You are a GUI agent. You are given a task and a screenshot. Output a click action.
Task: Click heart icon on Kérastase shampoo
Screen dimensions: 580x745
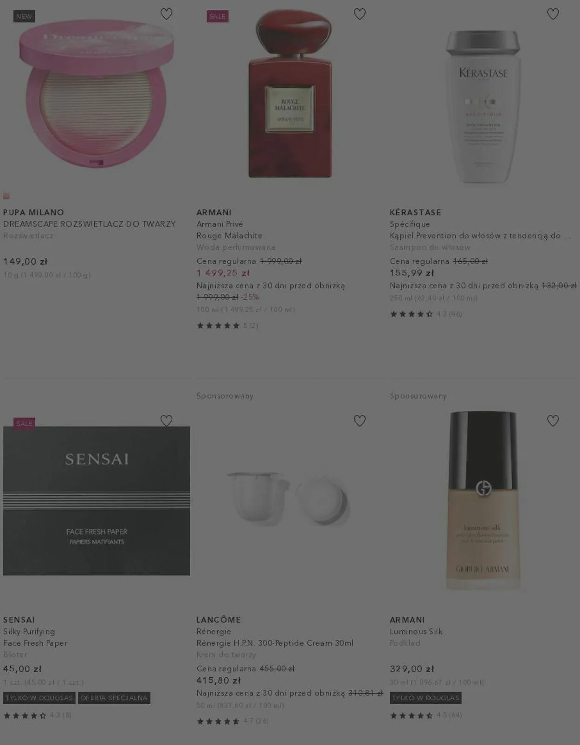tap(553, 14)
